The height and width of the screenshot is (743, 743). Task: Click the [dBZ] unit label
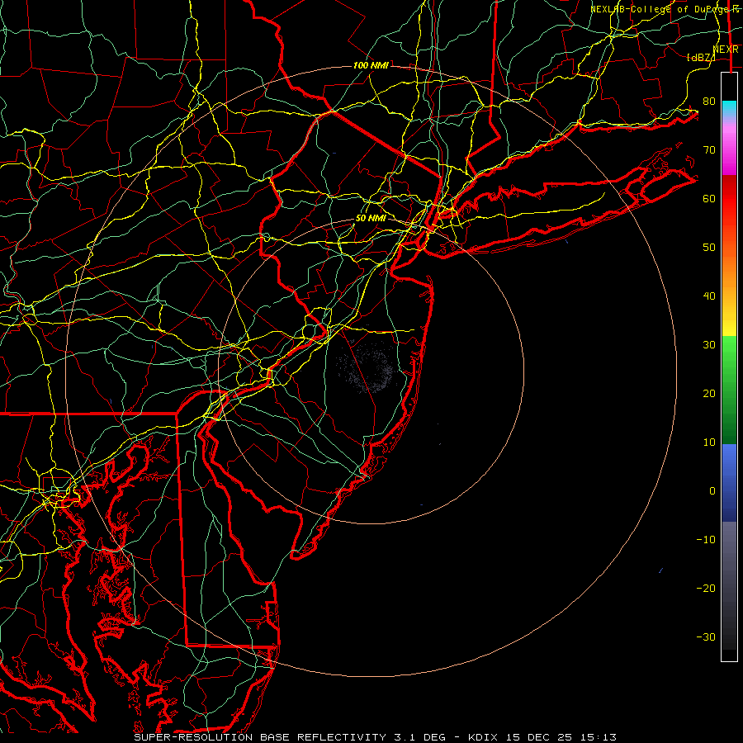coord(700,58)
